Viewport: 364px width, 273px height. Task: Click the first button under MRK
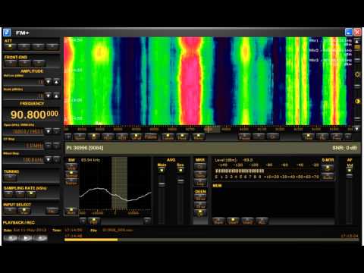[200, 166]
